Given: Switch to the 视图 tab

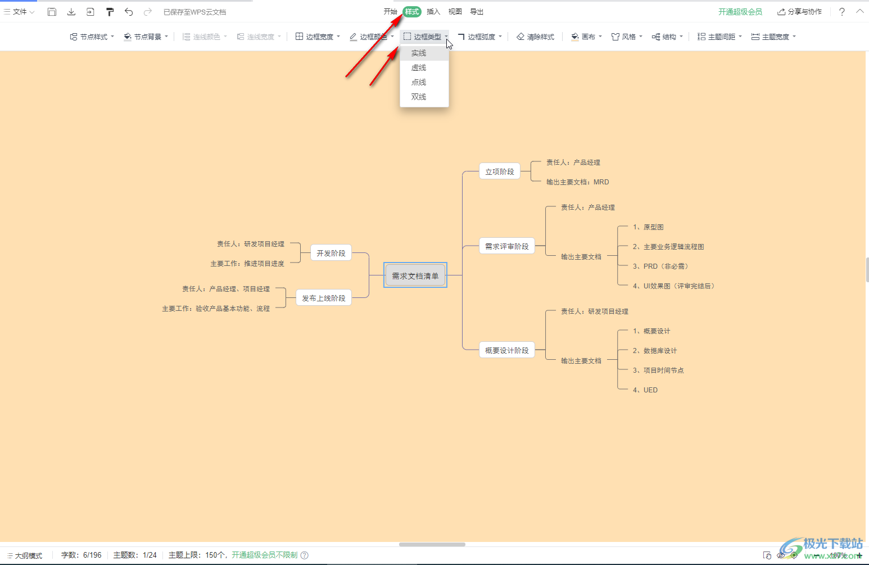Looking at the screenshot, I should tap(455, 12).
